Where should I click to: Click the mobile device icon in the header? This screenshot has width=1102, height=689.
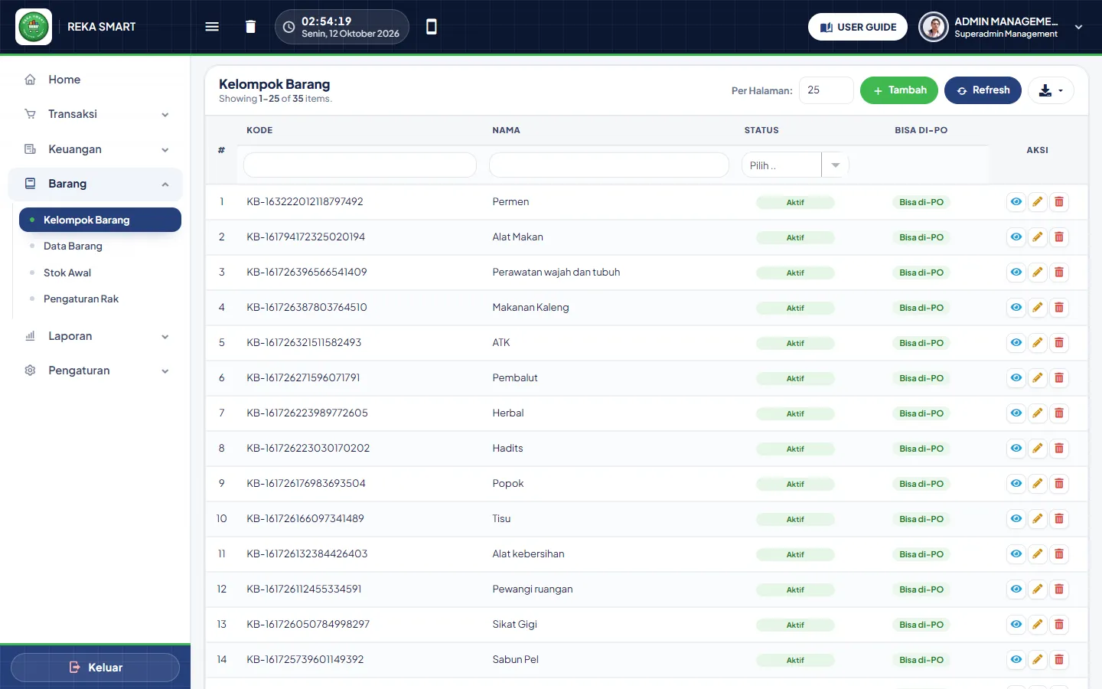432,27
